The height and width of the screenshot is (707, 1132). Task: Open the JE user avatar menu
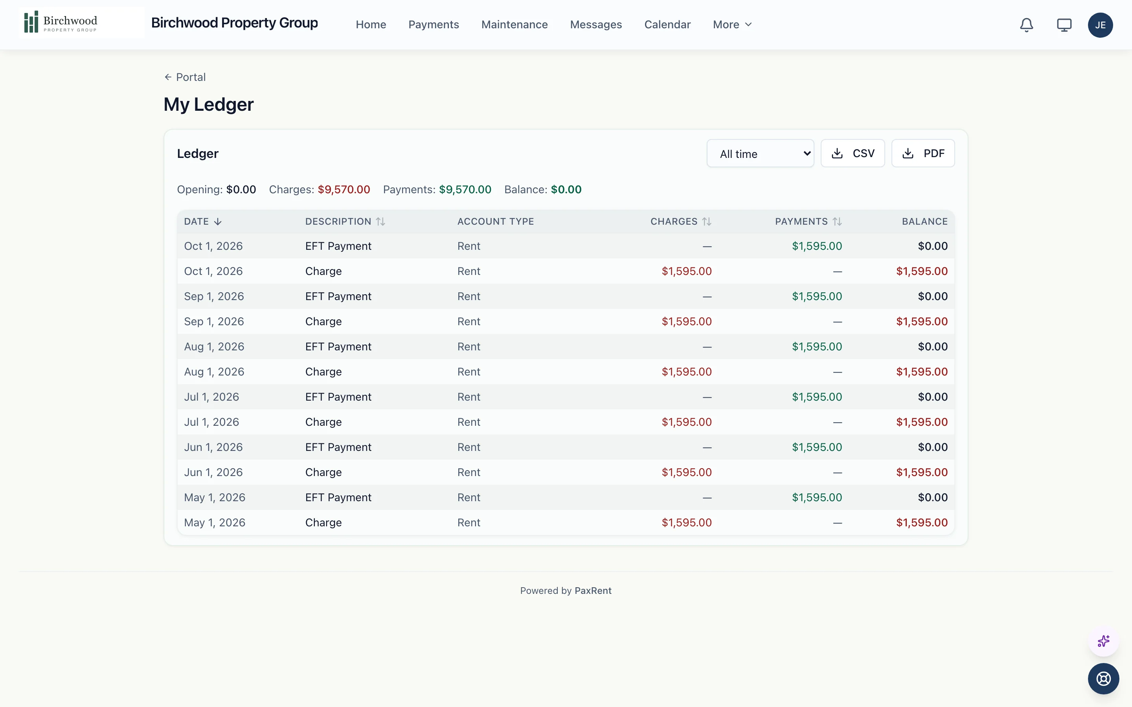1100,25
